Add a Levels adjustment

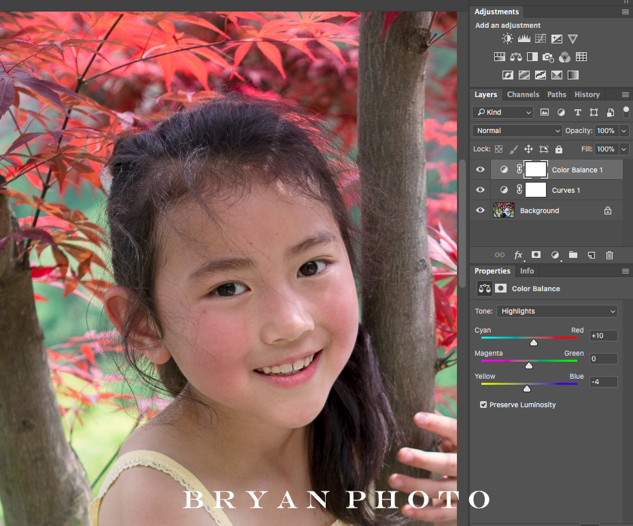pos(524,39)
